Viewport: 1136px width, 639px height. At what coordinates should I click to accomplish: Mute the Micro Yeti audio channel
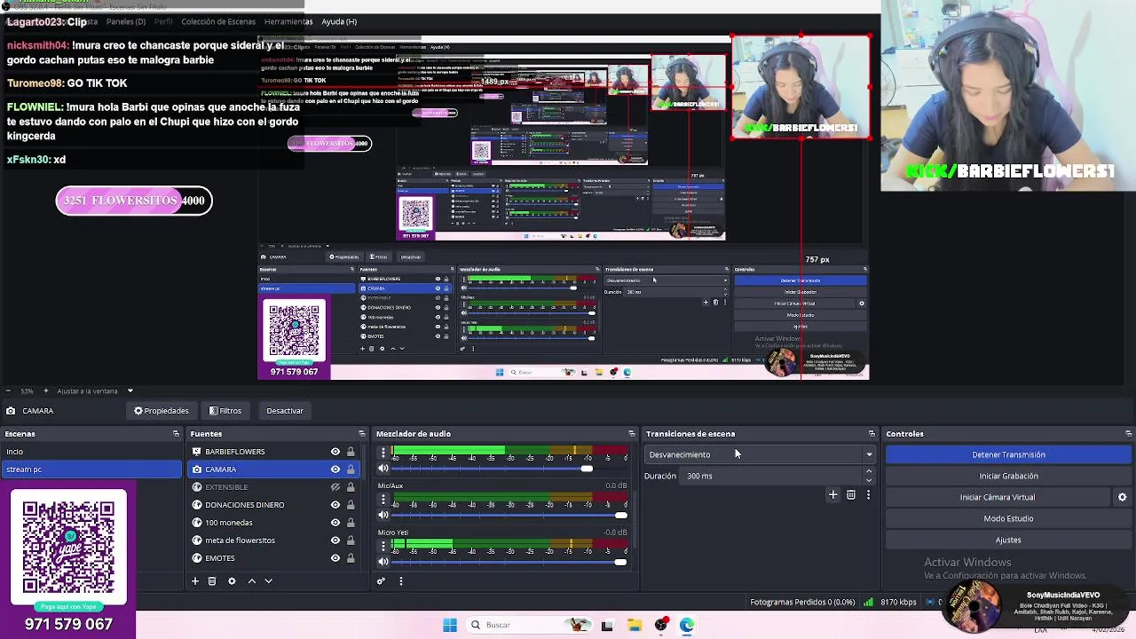(383, 561)
